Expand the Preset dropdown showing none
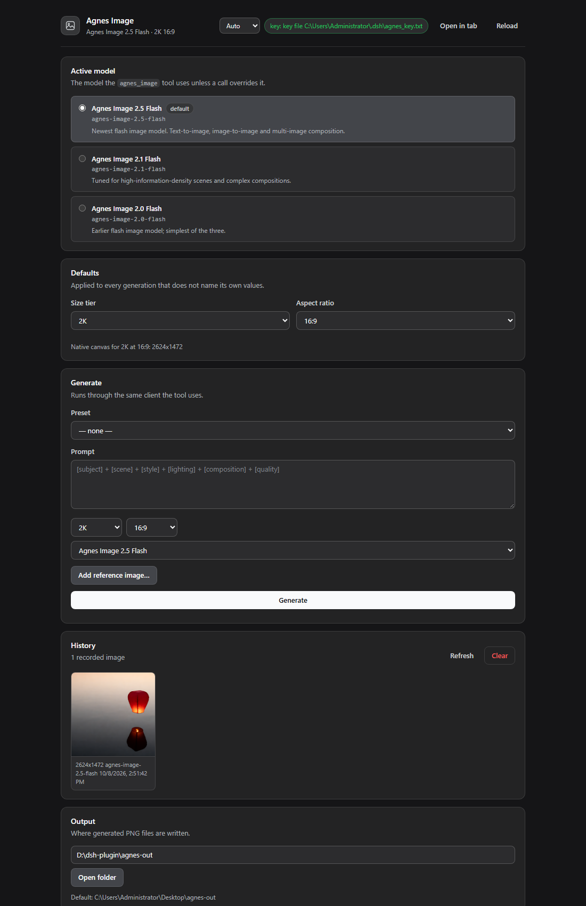 point(293,431)
